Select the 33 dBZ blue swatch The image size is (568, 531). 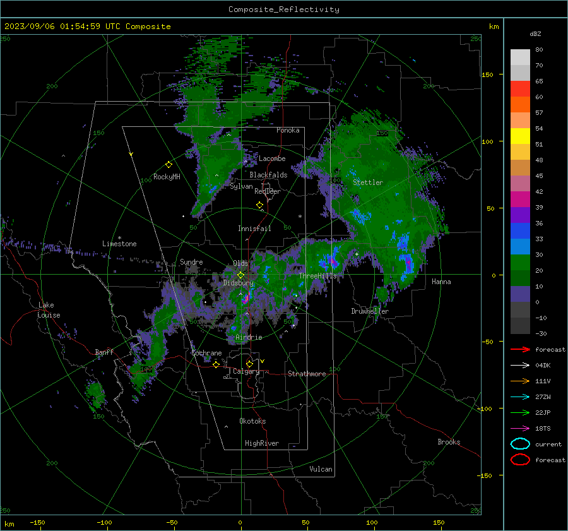click(x=520, y=230)
